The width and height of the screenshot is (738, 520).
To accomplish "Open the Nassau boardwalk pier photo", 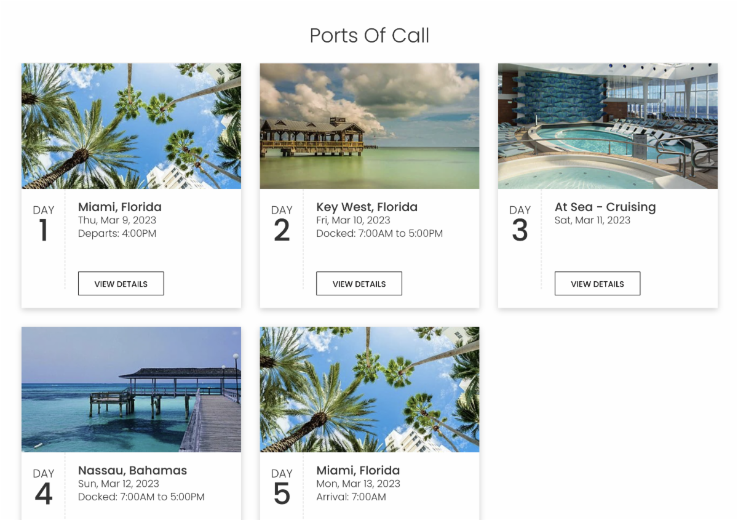I will (131, 390).
